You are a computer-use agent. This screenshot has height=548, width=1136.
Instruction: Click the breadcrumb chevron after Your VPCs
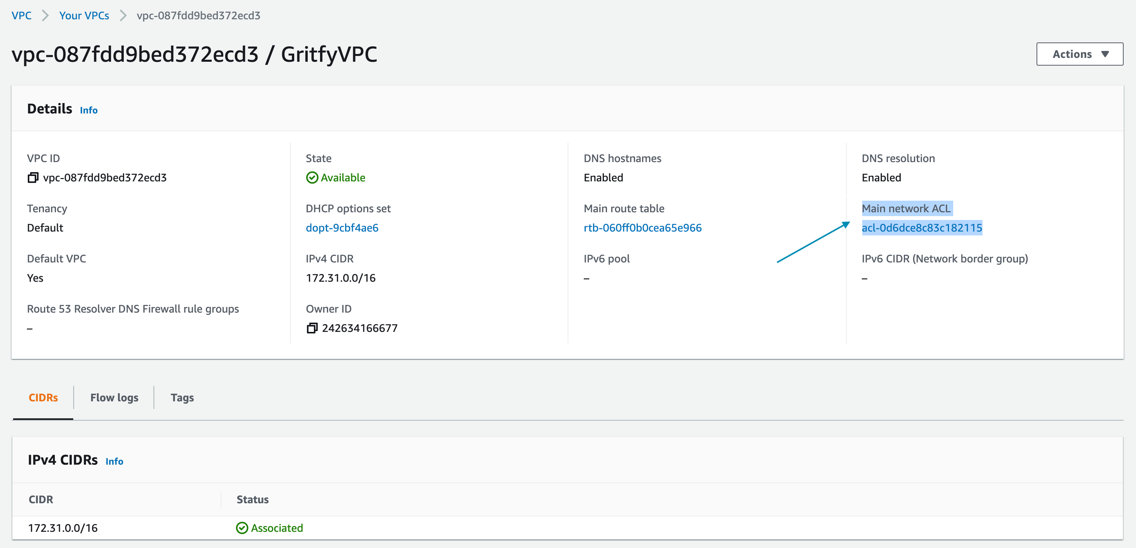[123, 15]
